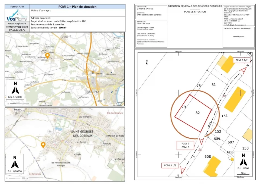The image size is (260, 184).
Task: Click the 'PCMI 6' label
Action: (185, 147)
